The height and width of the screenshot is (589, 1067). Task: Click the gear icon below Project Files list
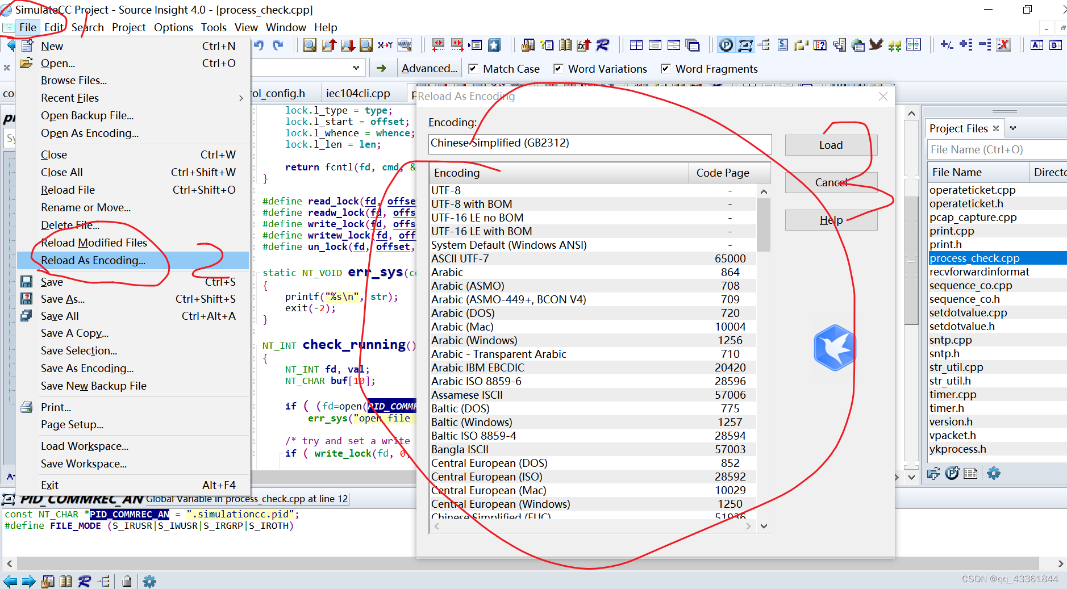pyautogui.click(x=994, y=473)
